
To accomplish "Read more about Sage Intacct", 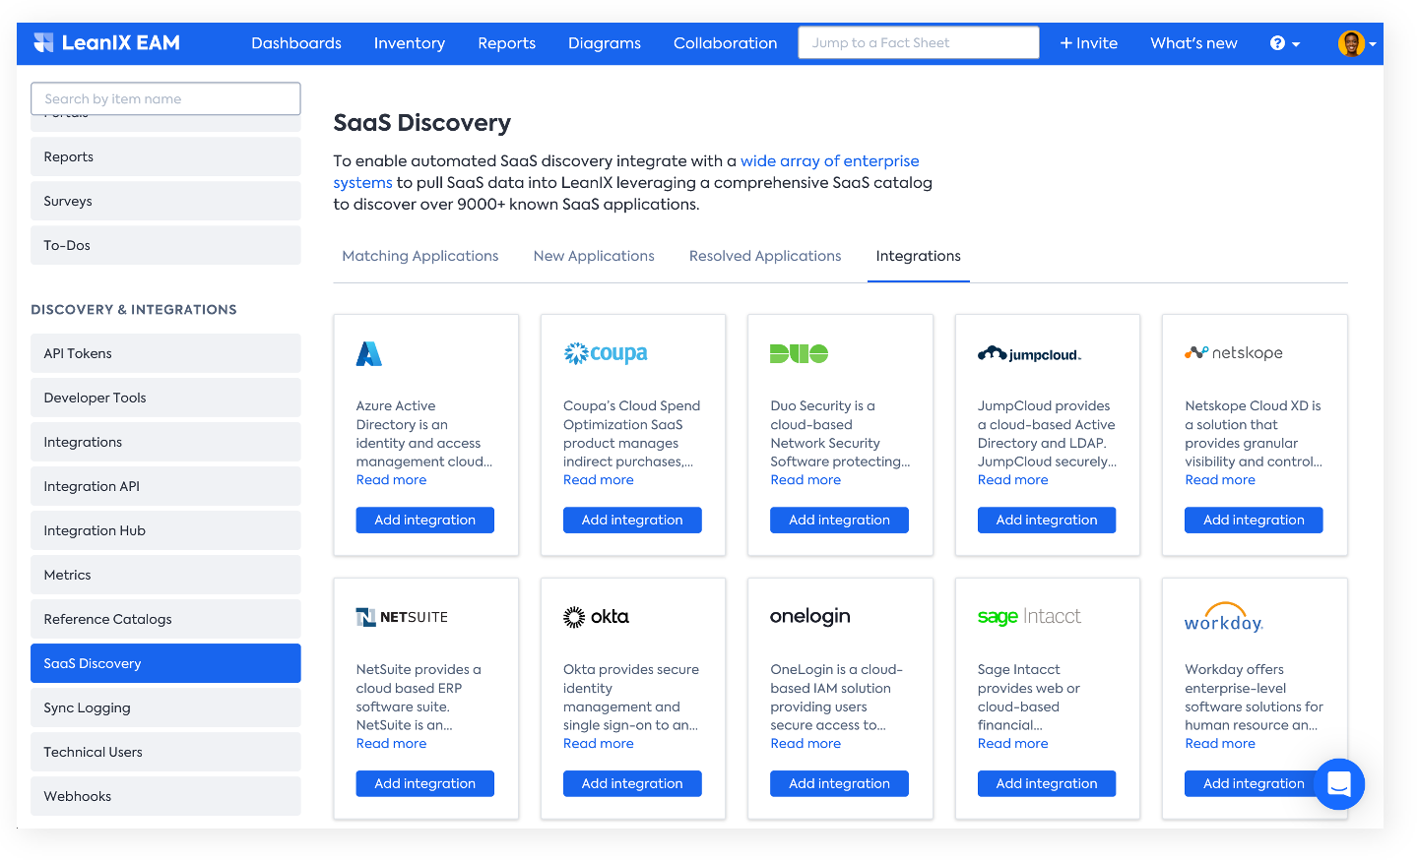I will point(1013,744).
